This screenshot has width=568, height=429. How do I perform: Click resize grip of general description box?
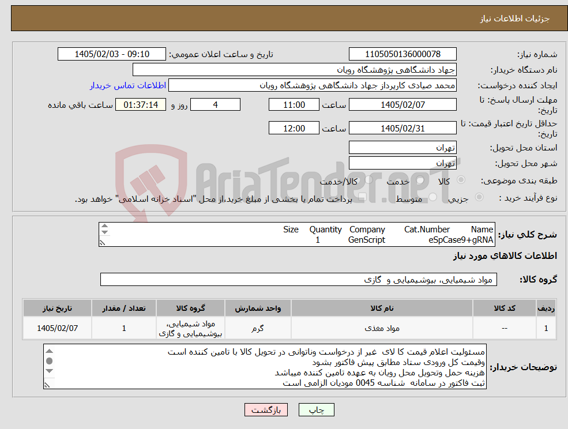coord(103,243)
